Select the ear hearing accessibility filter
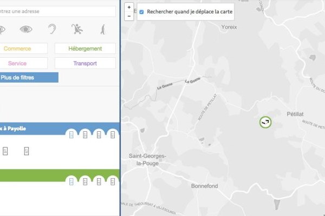Image resolution: width=325 pixels, height=216 pixels. click(52, 29)
